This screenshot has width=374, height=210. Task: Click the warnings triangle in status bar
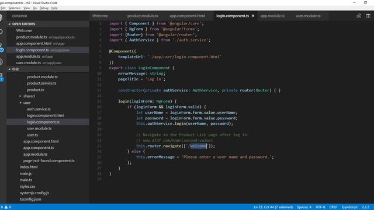pos(6,207)
